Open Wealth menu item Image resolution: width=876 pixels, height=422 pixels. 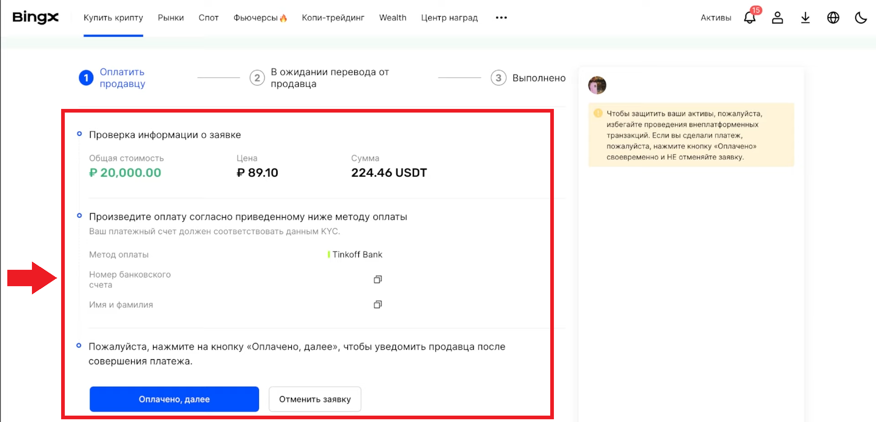pos(392,18)
